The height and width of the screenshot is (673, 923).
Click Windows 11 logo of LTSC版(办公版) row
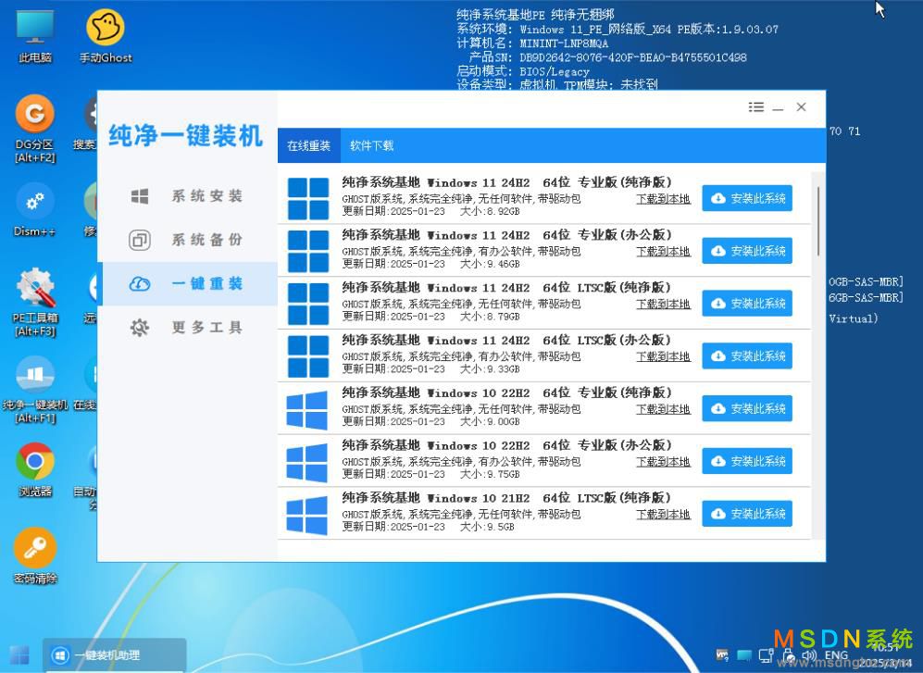[308, 356]
